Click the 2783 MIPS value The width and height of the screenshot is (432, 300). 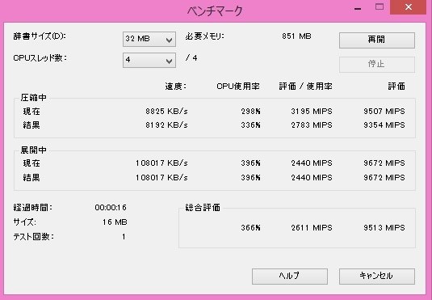click(312, 125)
